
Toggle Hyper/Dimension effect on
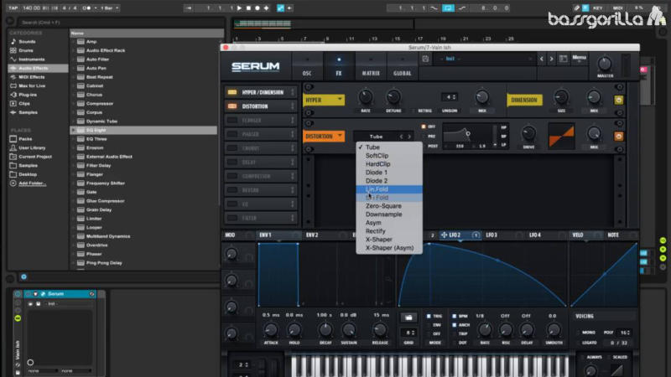[x=232, y=92]
